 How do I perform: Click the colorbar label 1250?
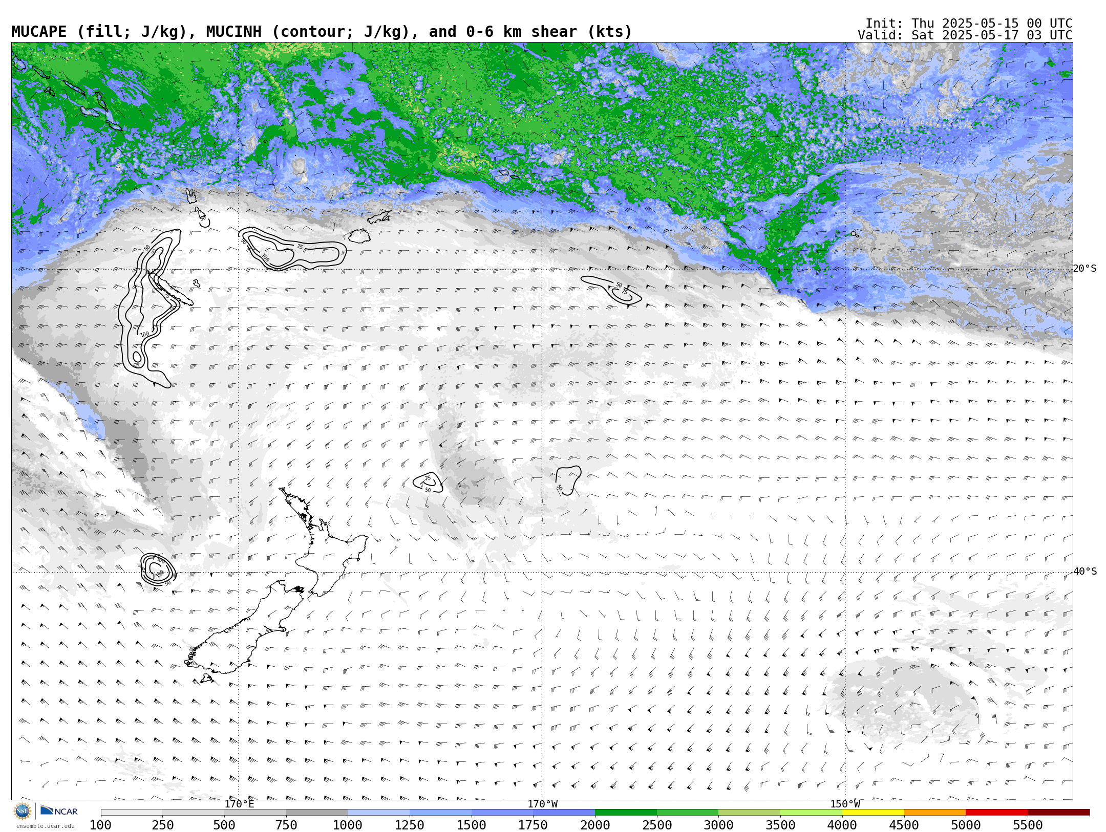coord(410,825)
